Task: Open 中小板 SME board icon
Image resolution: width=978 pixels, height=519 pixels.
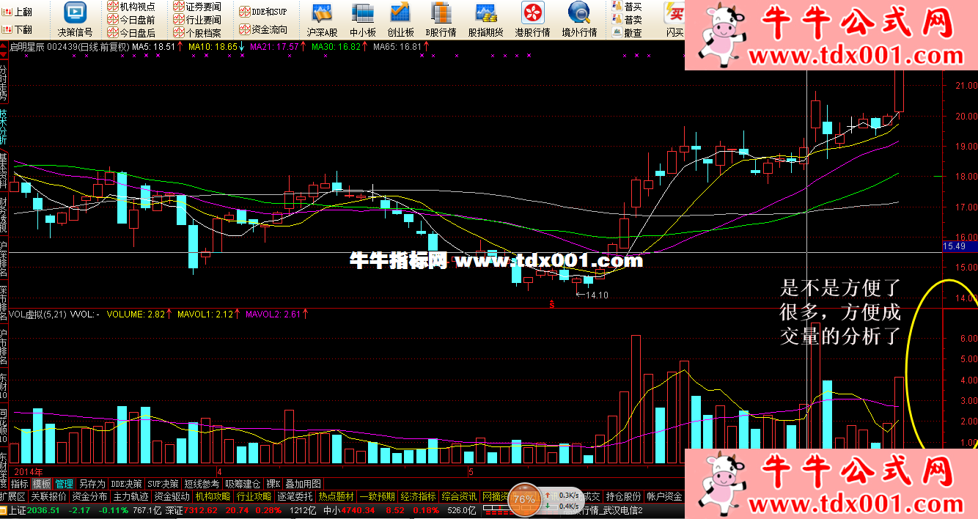Action: 362,21
